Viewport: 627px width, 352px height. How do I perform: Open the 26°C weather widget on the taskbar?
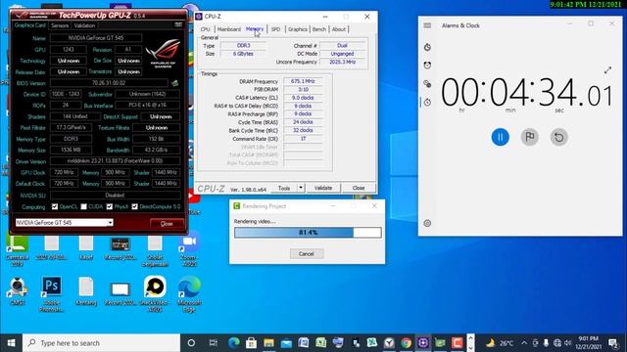point(500,343)
